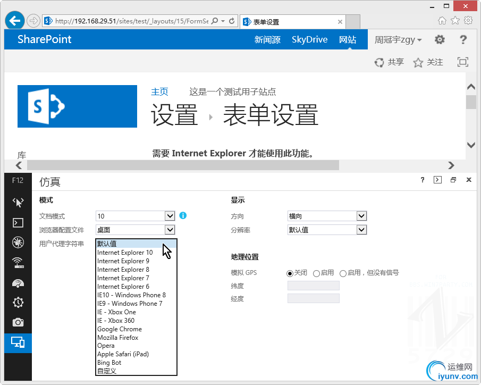Choose 自定义 custom user agent
Viewport: 481px width, 385px height.
tap(136, 371)
